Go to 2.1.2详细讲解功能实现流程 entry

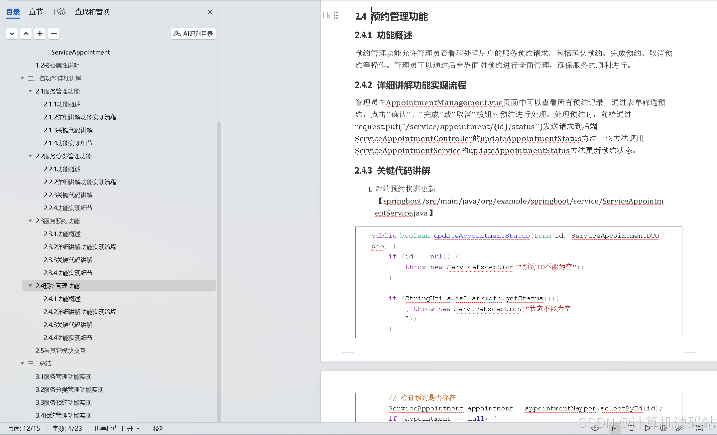(80, 117)
